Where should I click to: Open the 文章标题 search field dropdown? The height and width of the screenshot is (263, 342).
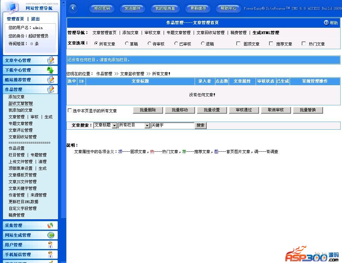click(x=115, y=126)
